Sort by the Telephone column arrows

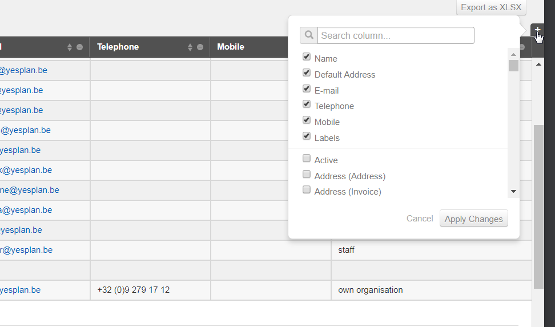click(x=190, y=47)
